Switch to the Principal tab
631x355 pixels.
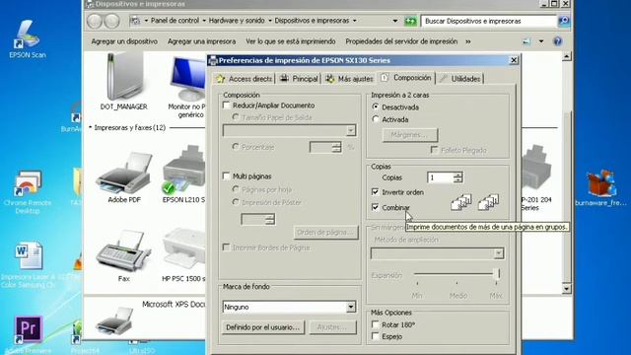coord(299,79)
